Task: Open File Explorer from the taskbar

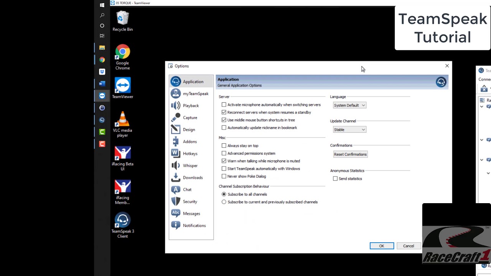Action: (x=102, y=48)
